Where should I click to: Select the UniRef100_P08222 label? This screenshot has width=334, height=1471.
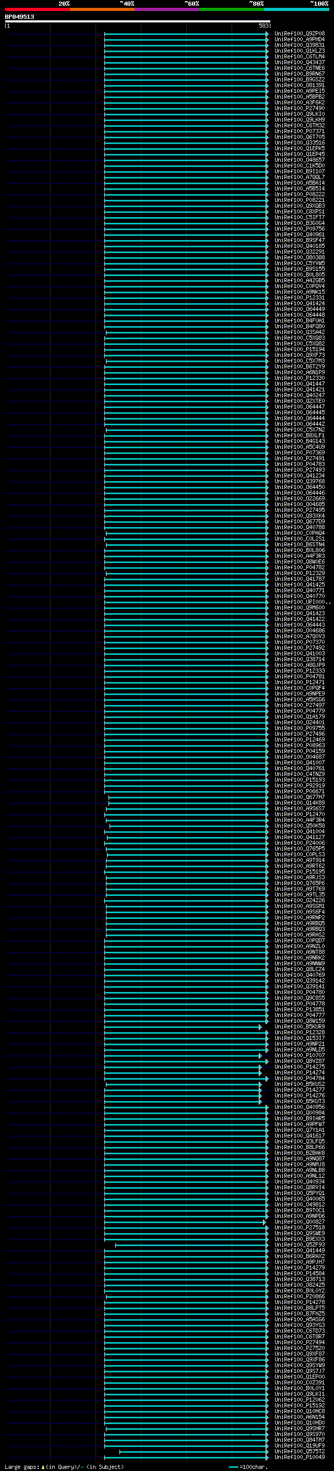(299, 194)
